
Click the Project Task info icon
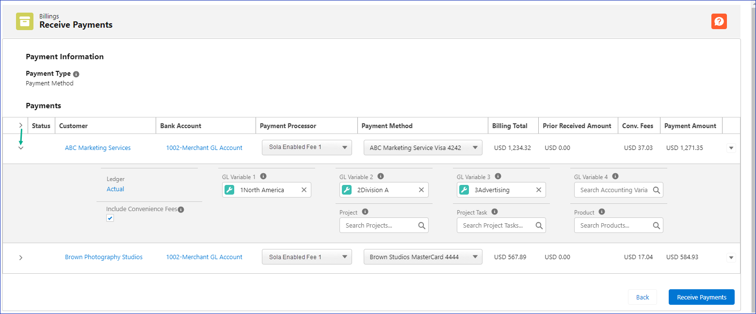coord(495,212)
